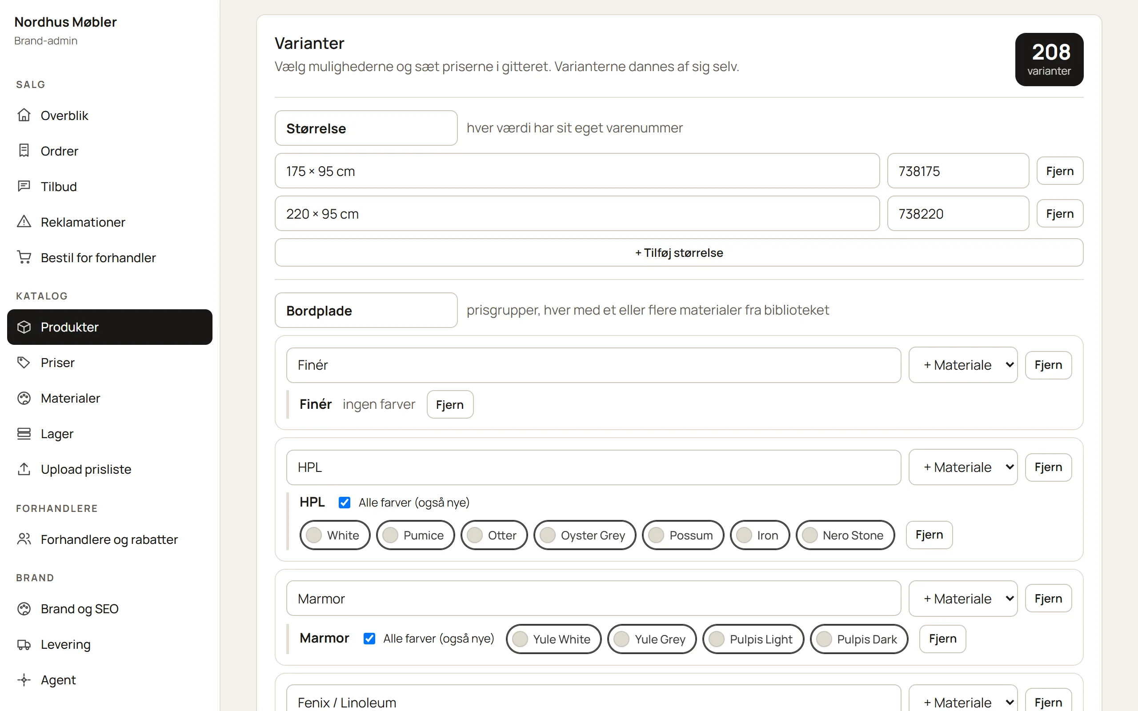Open the Priser menu item
This screenshot has width=1138, height=711.
(109, 363)
